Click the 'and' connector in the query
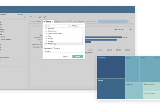This screenshot has width=160, height=106. click(x=75, y=21)
